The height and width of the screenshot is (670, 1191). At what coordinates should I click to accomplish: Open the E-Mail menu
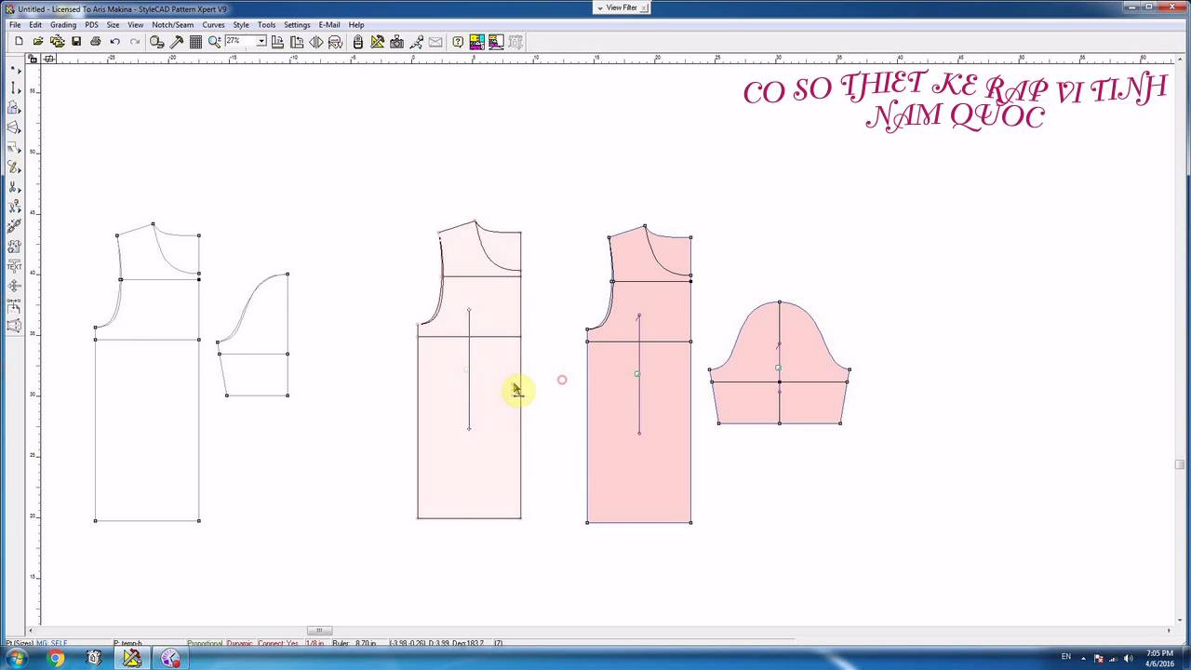pyautogui.click(x=329, y=25)
